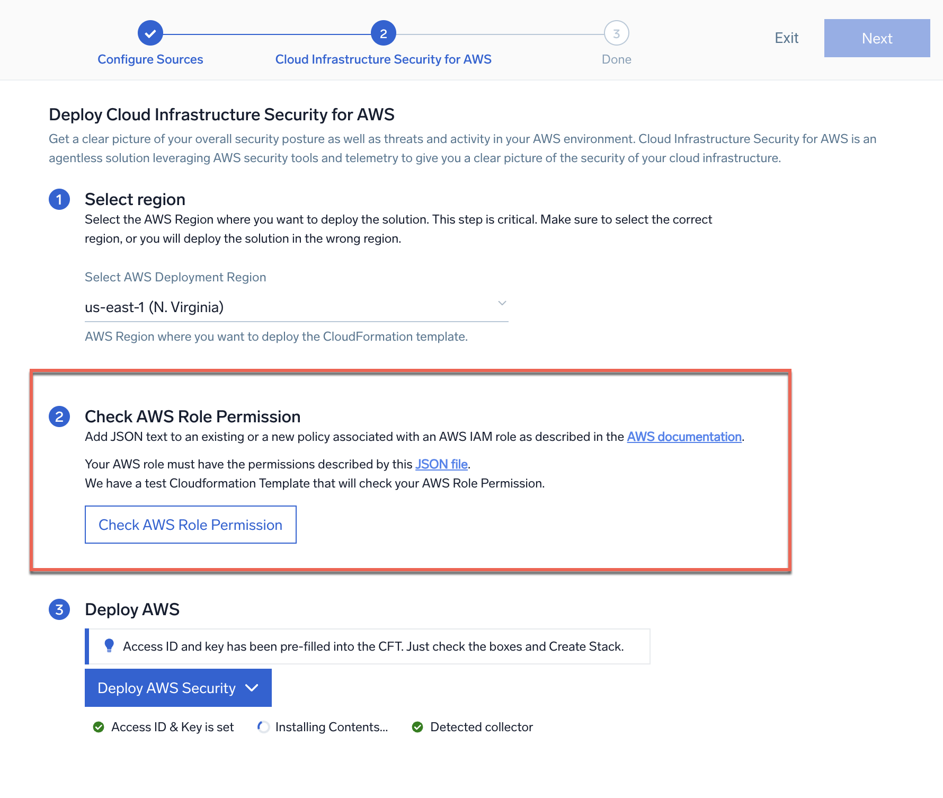Click the completed Configure Sources checkmark icon

coord(150,33)
